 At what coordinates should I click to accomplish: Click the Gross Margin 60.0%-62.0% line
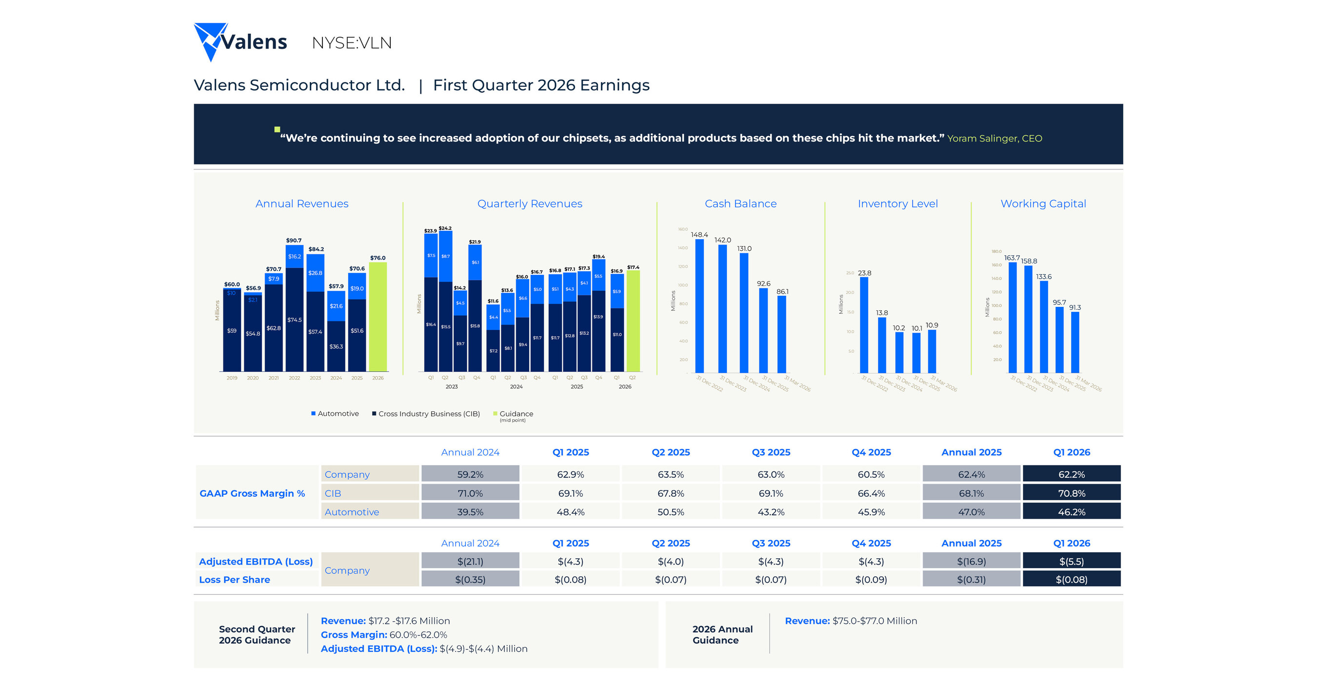(384, 635)
